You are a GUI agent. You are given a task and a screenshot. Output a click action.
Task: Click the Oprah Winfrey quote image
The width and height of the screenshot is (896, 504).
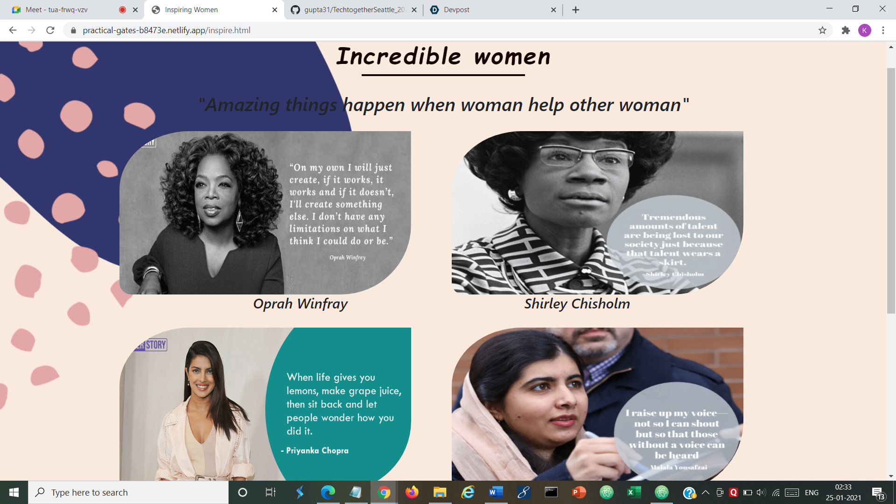(265, 213)
